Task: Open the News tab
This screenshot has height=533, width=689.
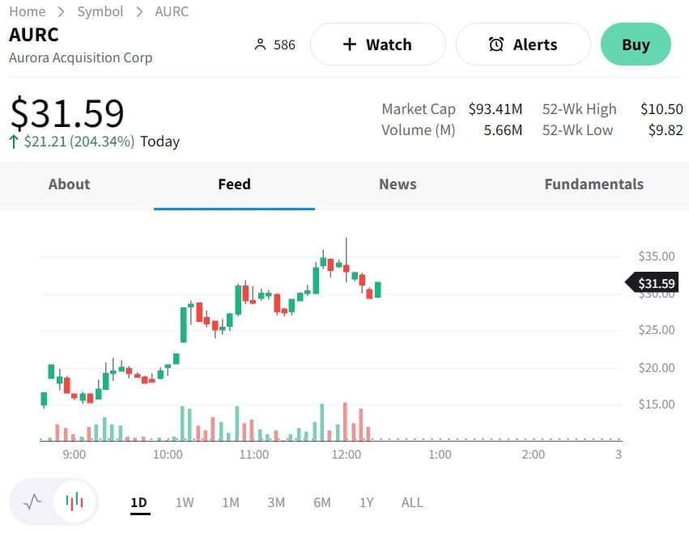Action: [x=398, y=184]
